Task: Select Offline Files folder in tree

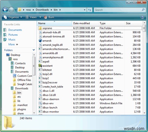Action: tap(24, 80)
